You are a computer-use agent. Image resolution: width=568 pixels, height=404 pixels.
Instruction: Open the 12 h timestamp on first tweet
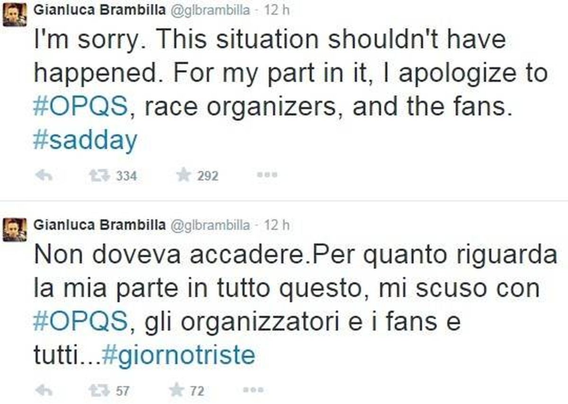coord(277,10)
